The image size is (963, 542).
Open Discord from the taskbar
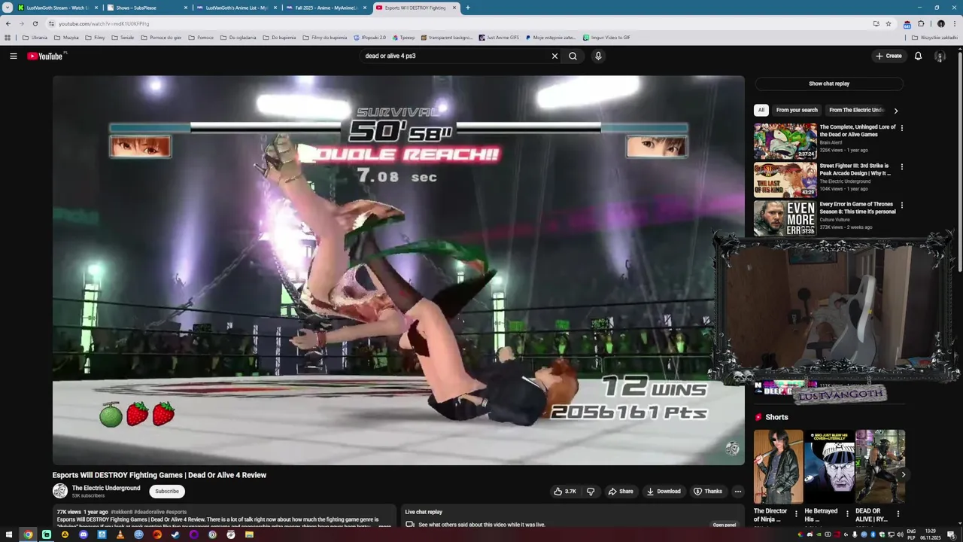click(x=84, y=534)
